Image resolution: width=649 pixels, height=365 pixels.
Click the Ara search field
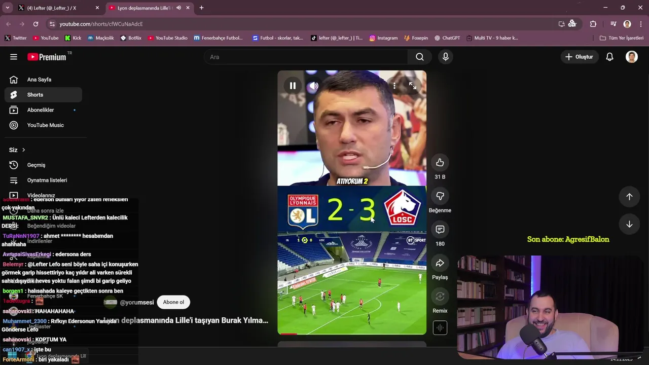[x=306, y=57]
